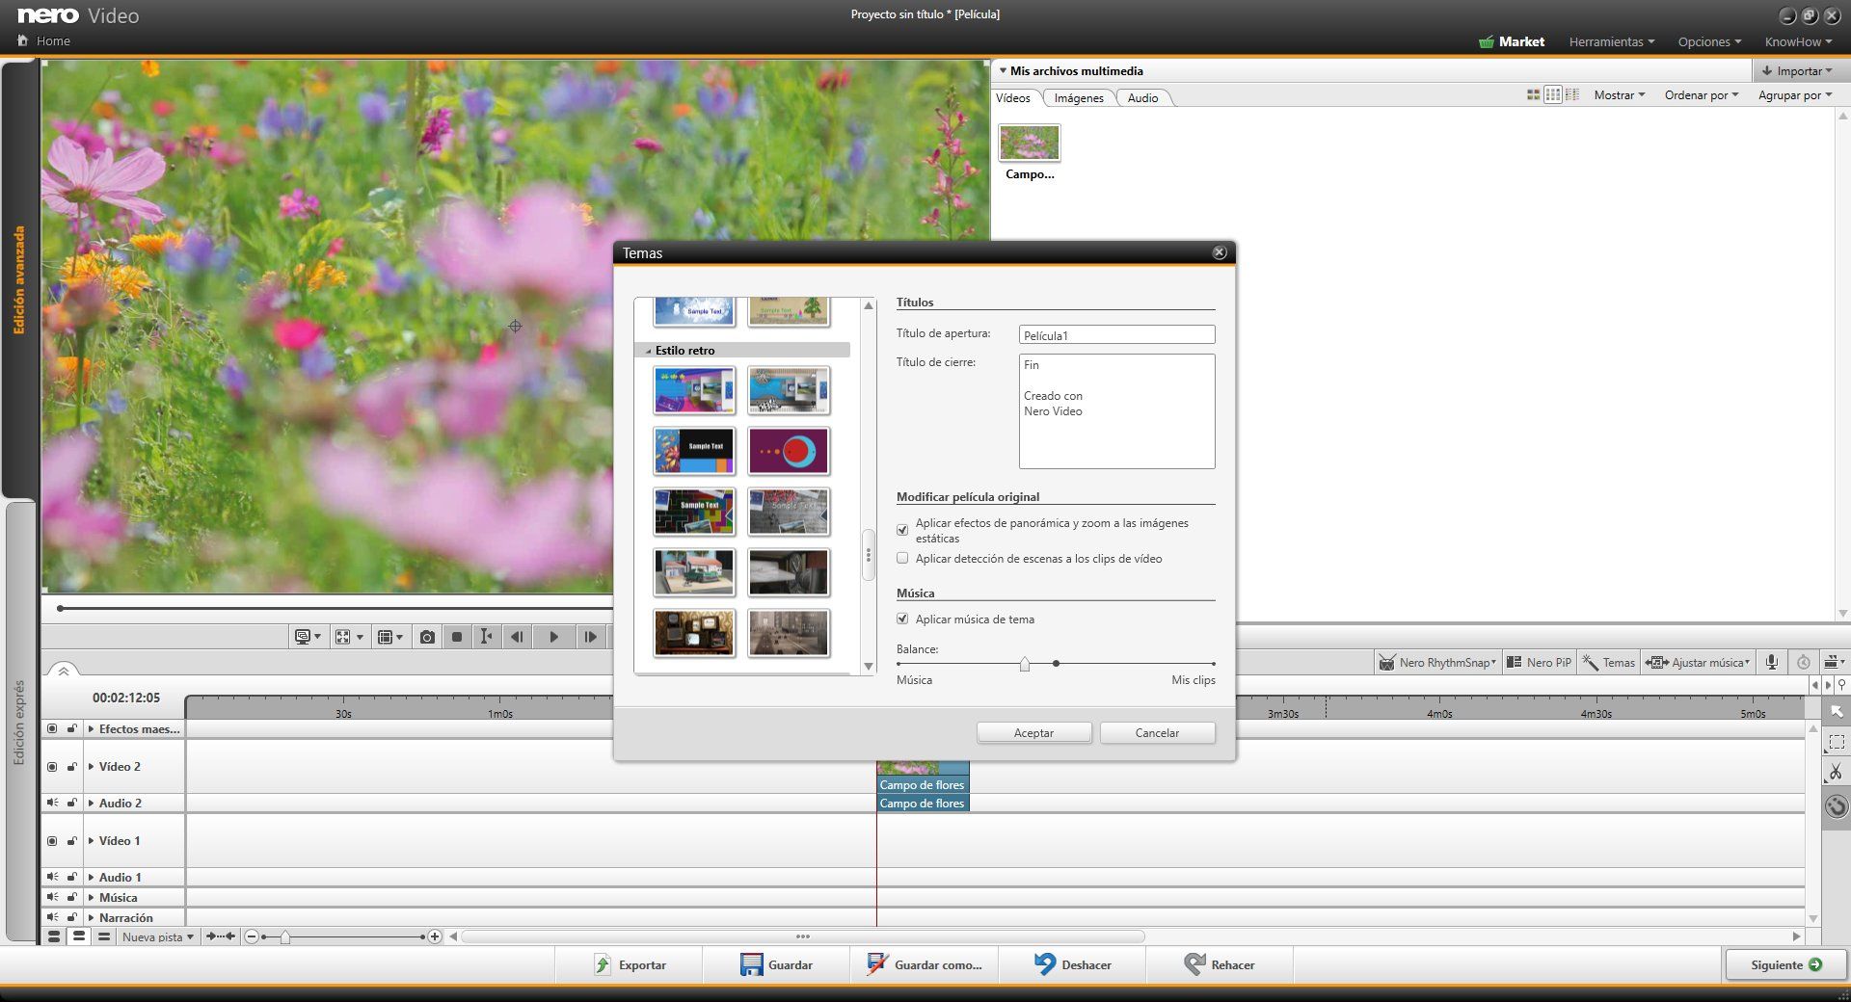Click the microphone record narration icon

coord(1771,662)
